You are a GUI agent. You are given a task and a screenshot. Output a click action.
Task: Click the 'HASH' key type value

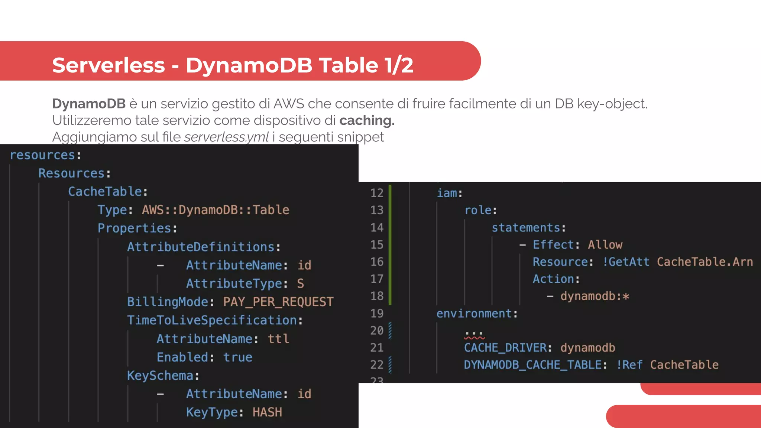(267, 412)
